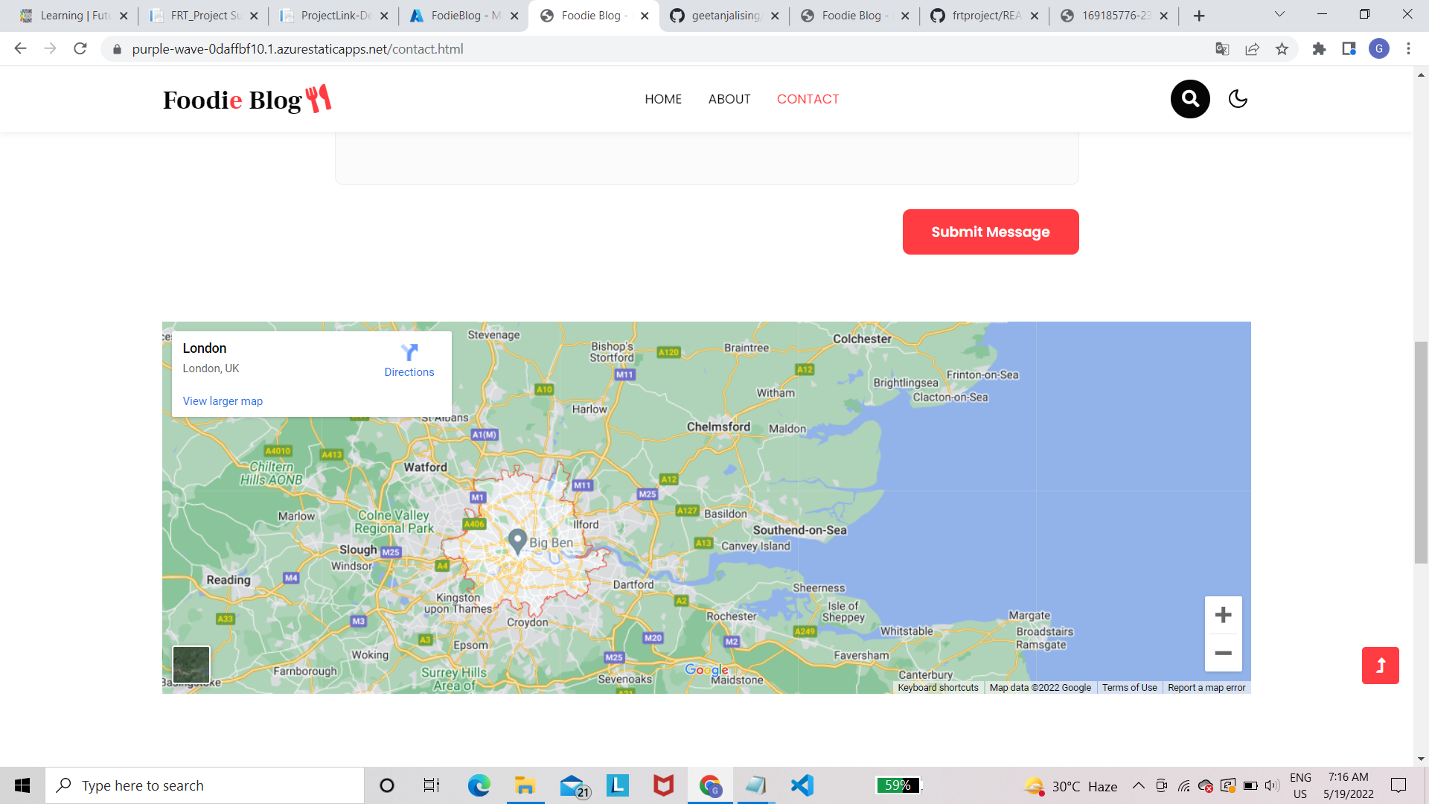Click the black search icon in header
This screenshot has width=1429, height=804.
point(1190,99)
